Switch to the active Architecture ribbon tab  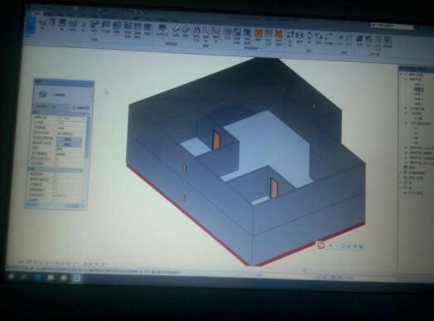point(37,13)
